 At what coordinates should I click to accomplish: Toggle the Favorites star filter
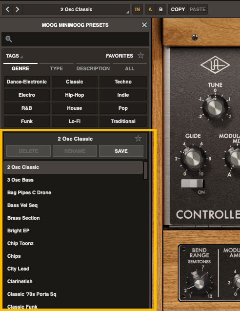[x=140, y=56]
